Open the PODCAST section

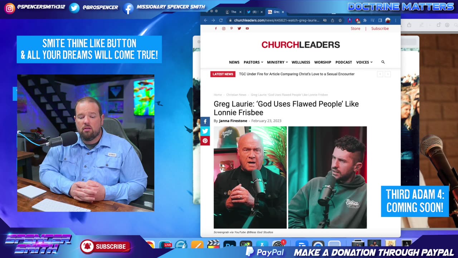tap(344, 62)
